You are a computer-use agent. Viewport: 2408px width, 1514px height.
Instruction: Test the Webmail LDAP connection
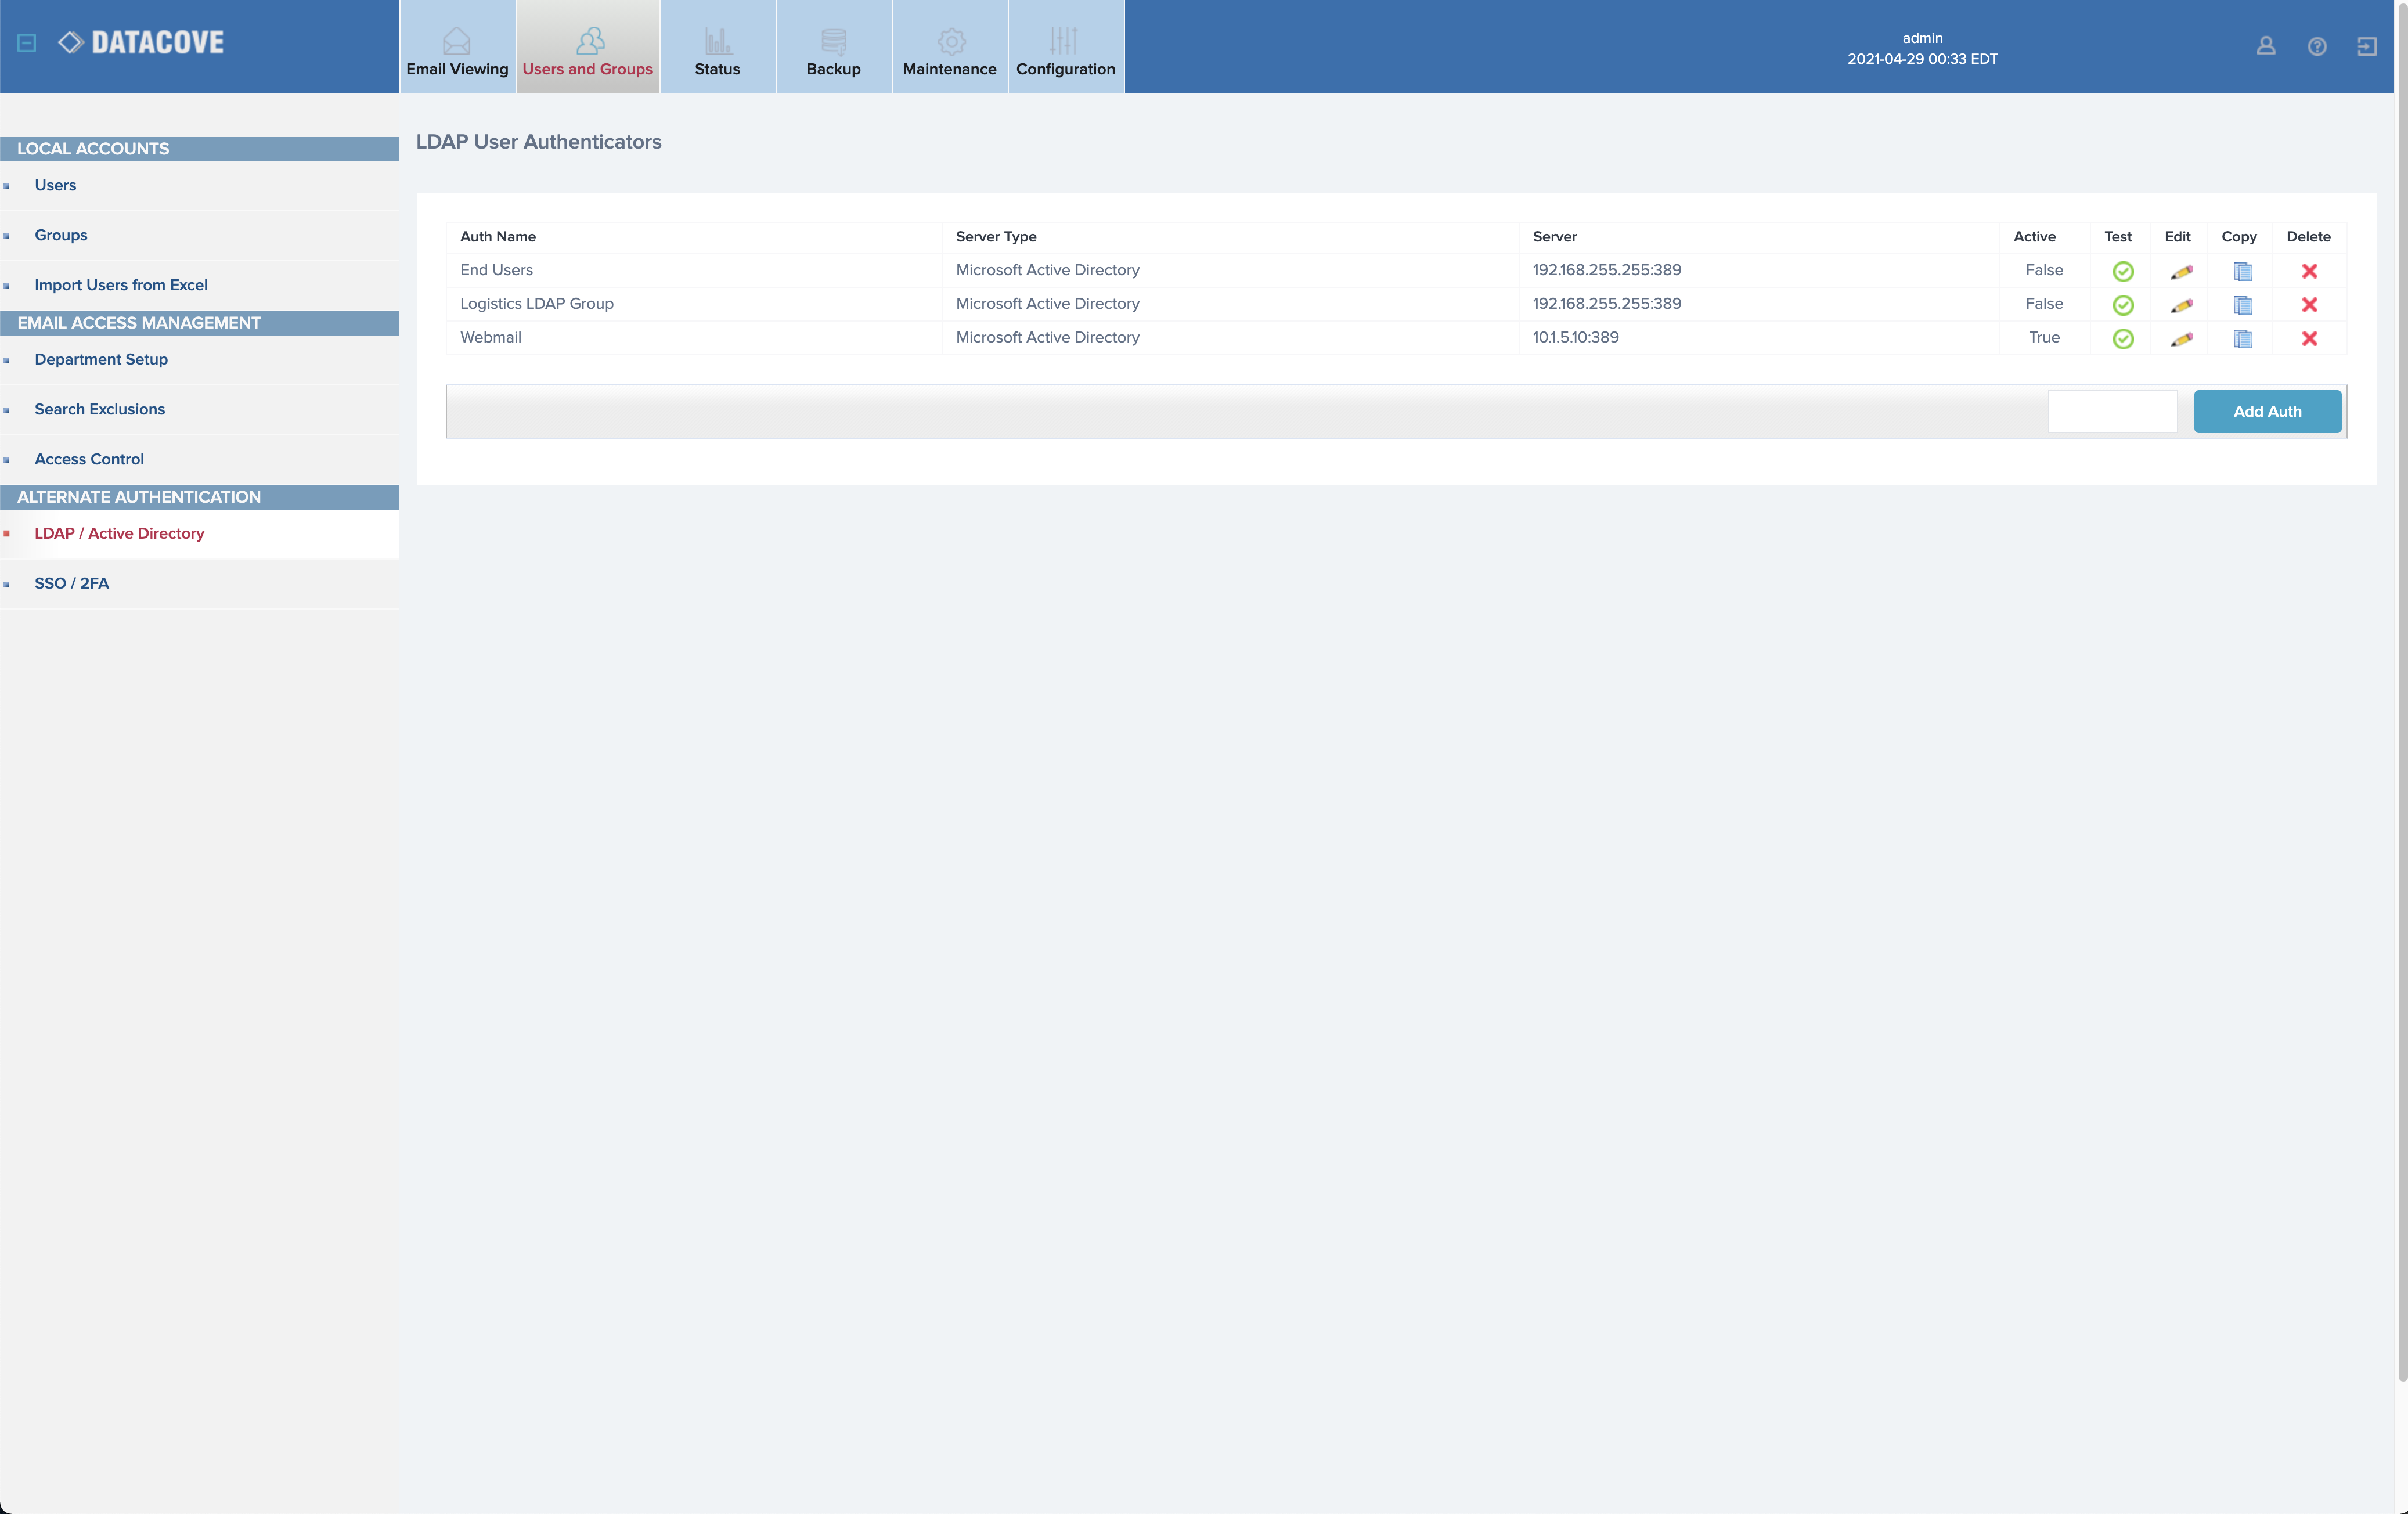point(2123,339)
